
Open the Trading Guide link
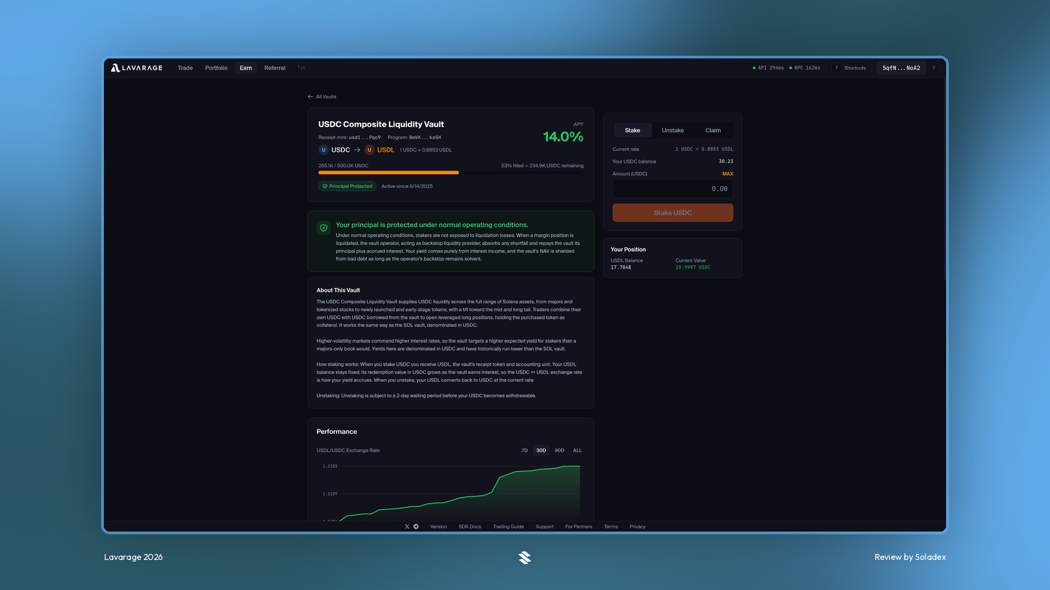click(x=508, y=527)
